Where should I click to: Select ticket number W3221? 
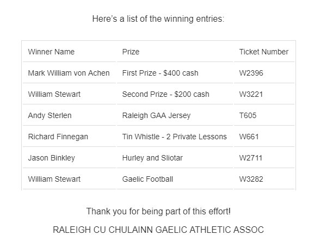[251, 94]
